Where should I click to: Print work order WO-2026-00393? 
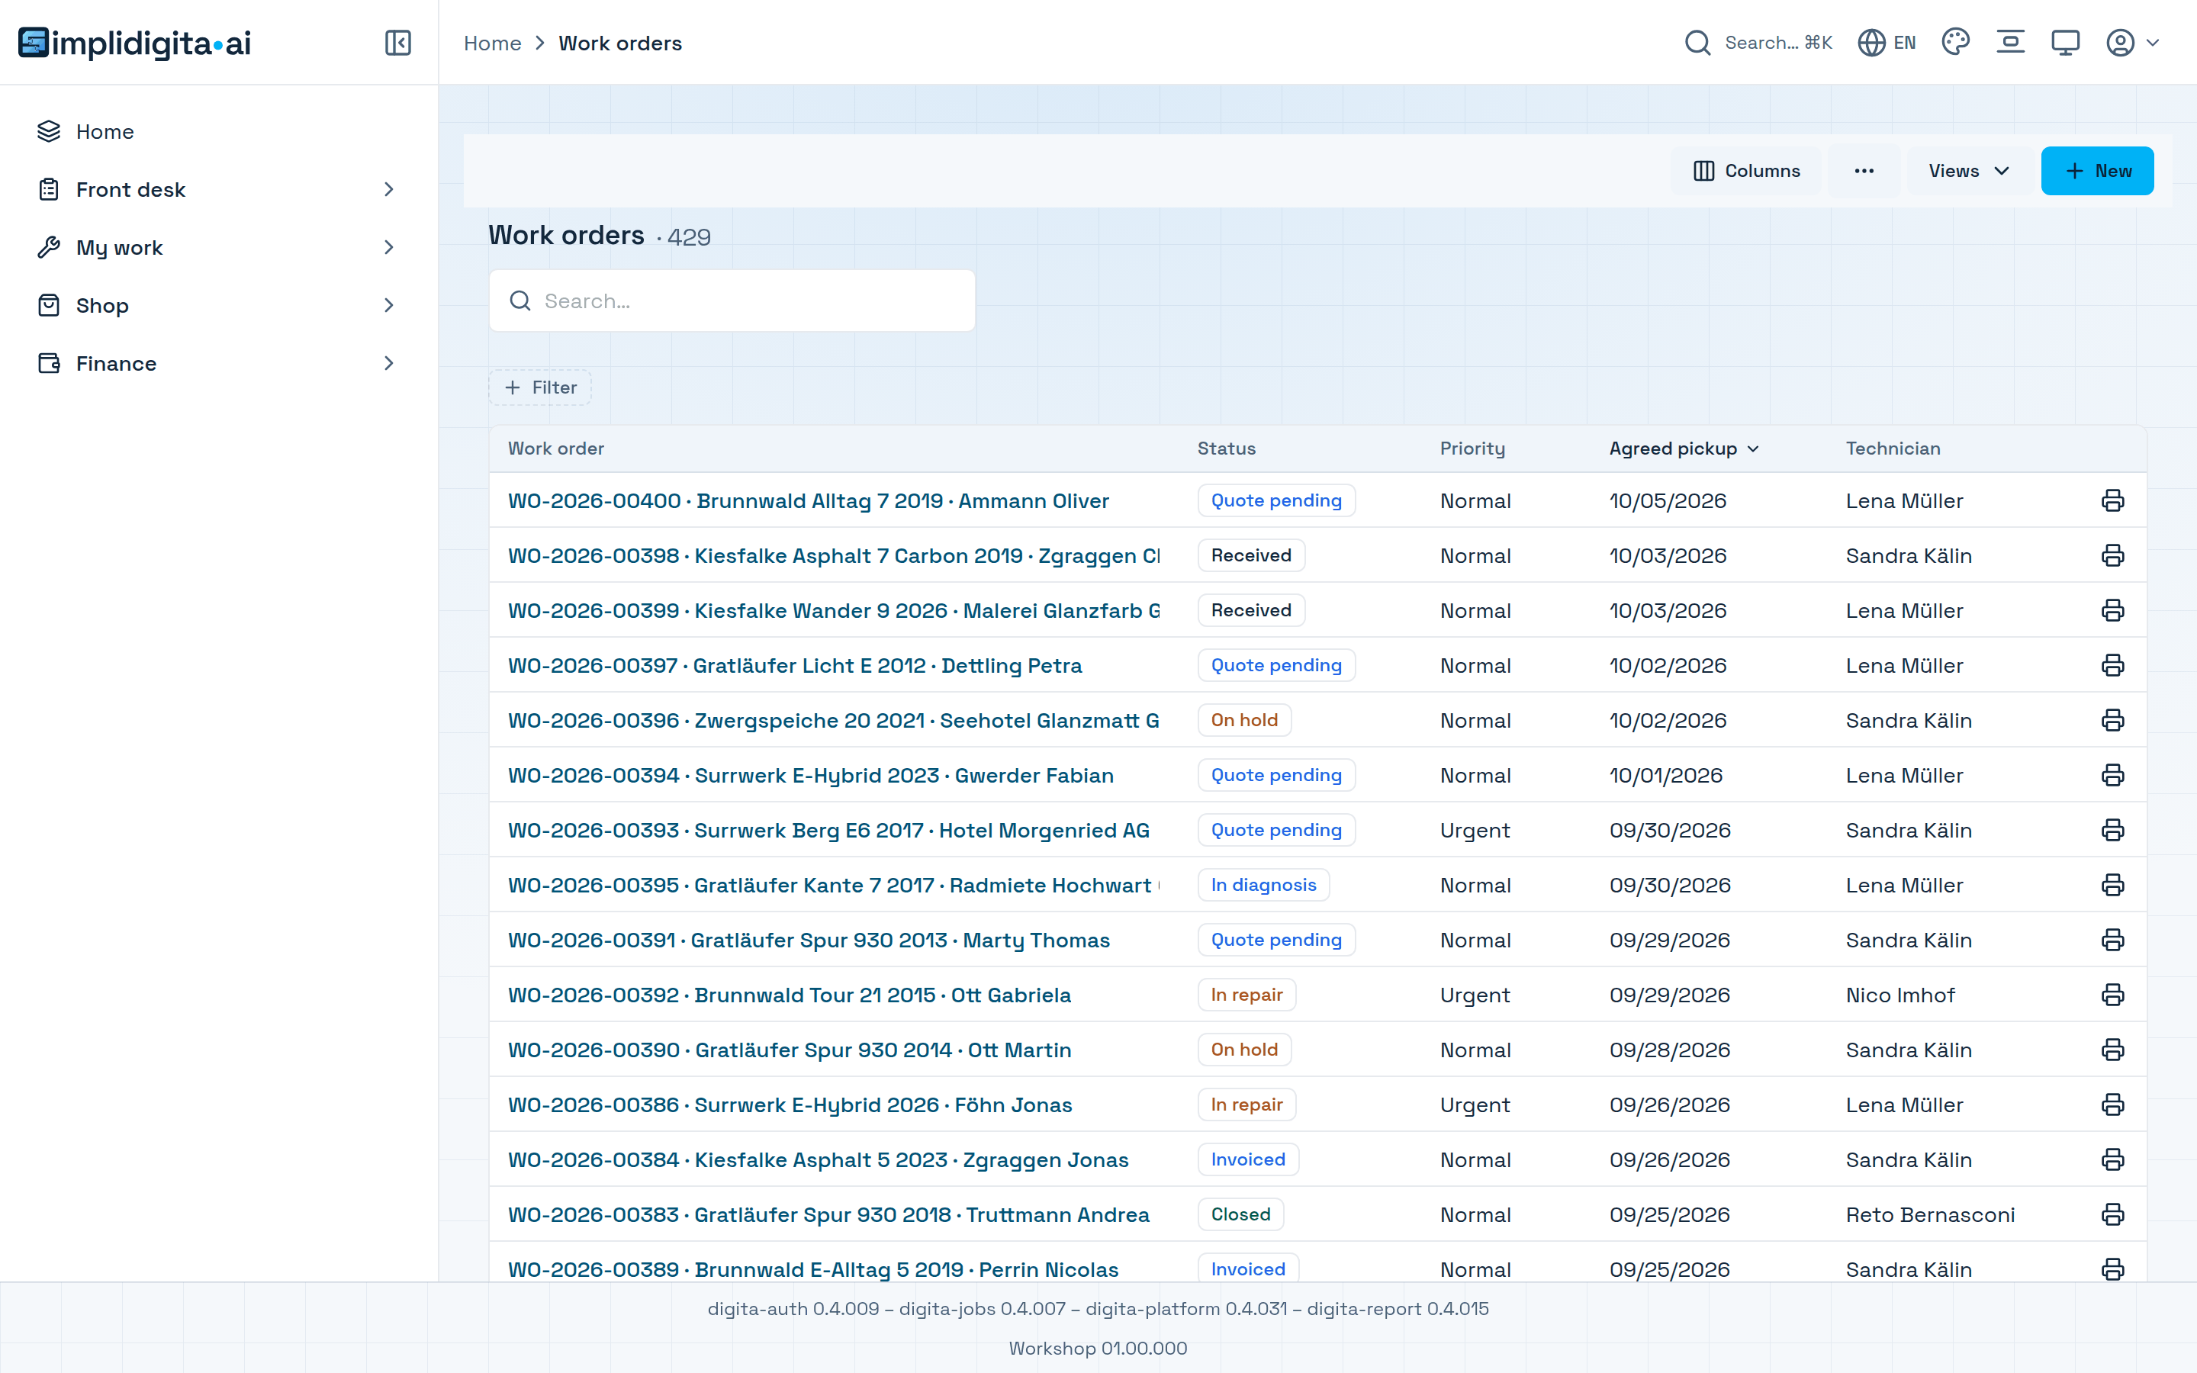tap(2112, 830)
